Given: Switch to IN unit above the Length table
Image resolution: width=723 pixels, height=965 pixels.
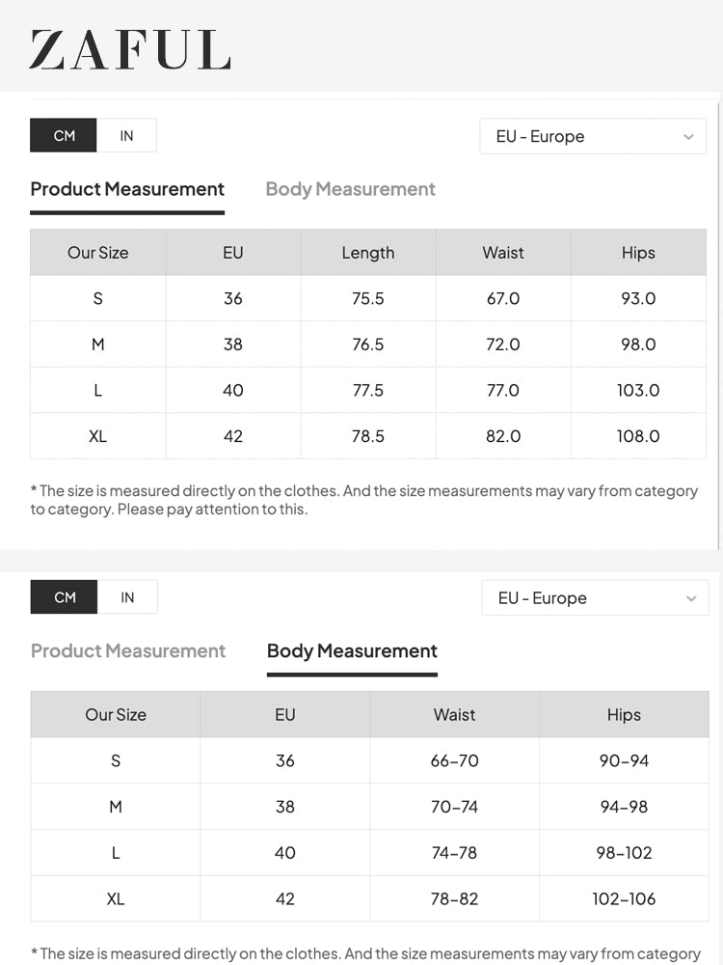Looking at the screenshot, I should point(126,136).
